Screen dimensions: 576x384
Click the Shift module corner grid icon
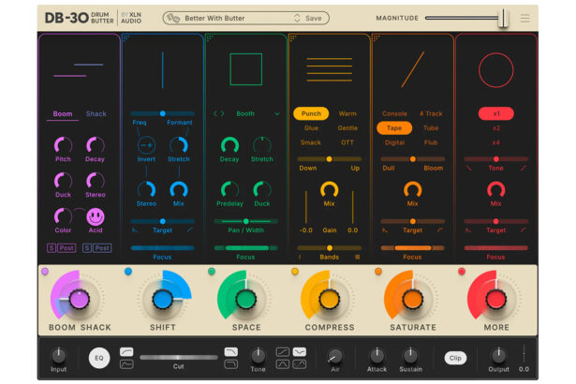[126, 37]
